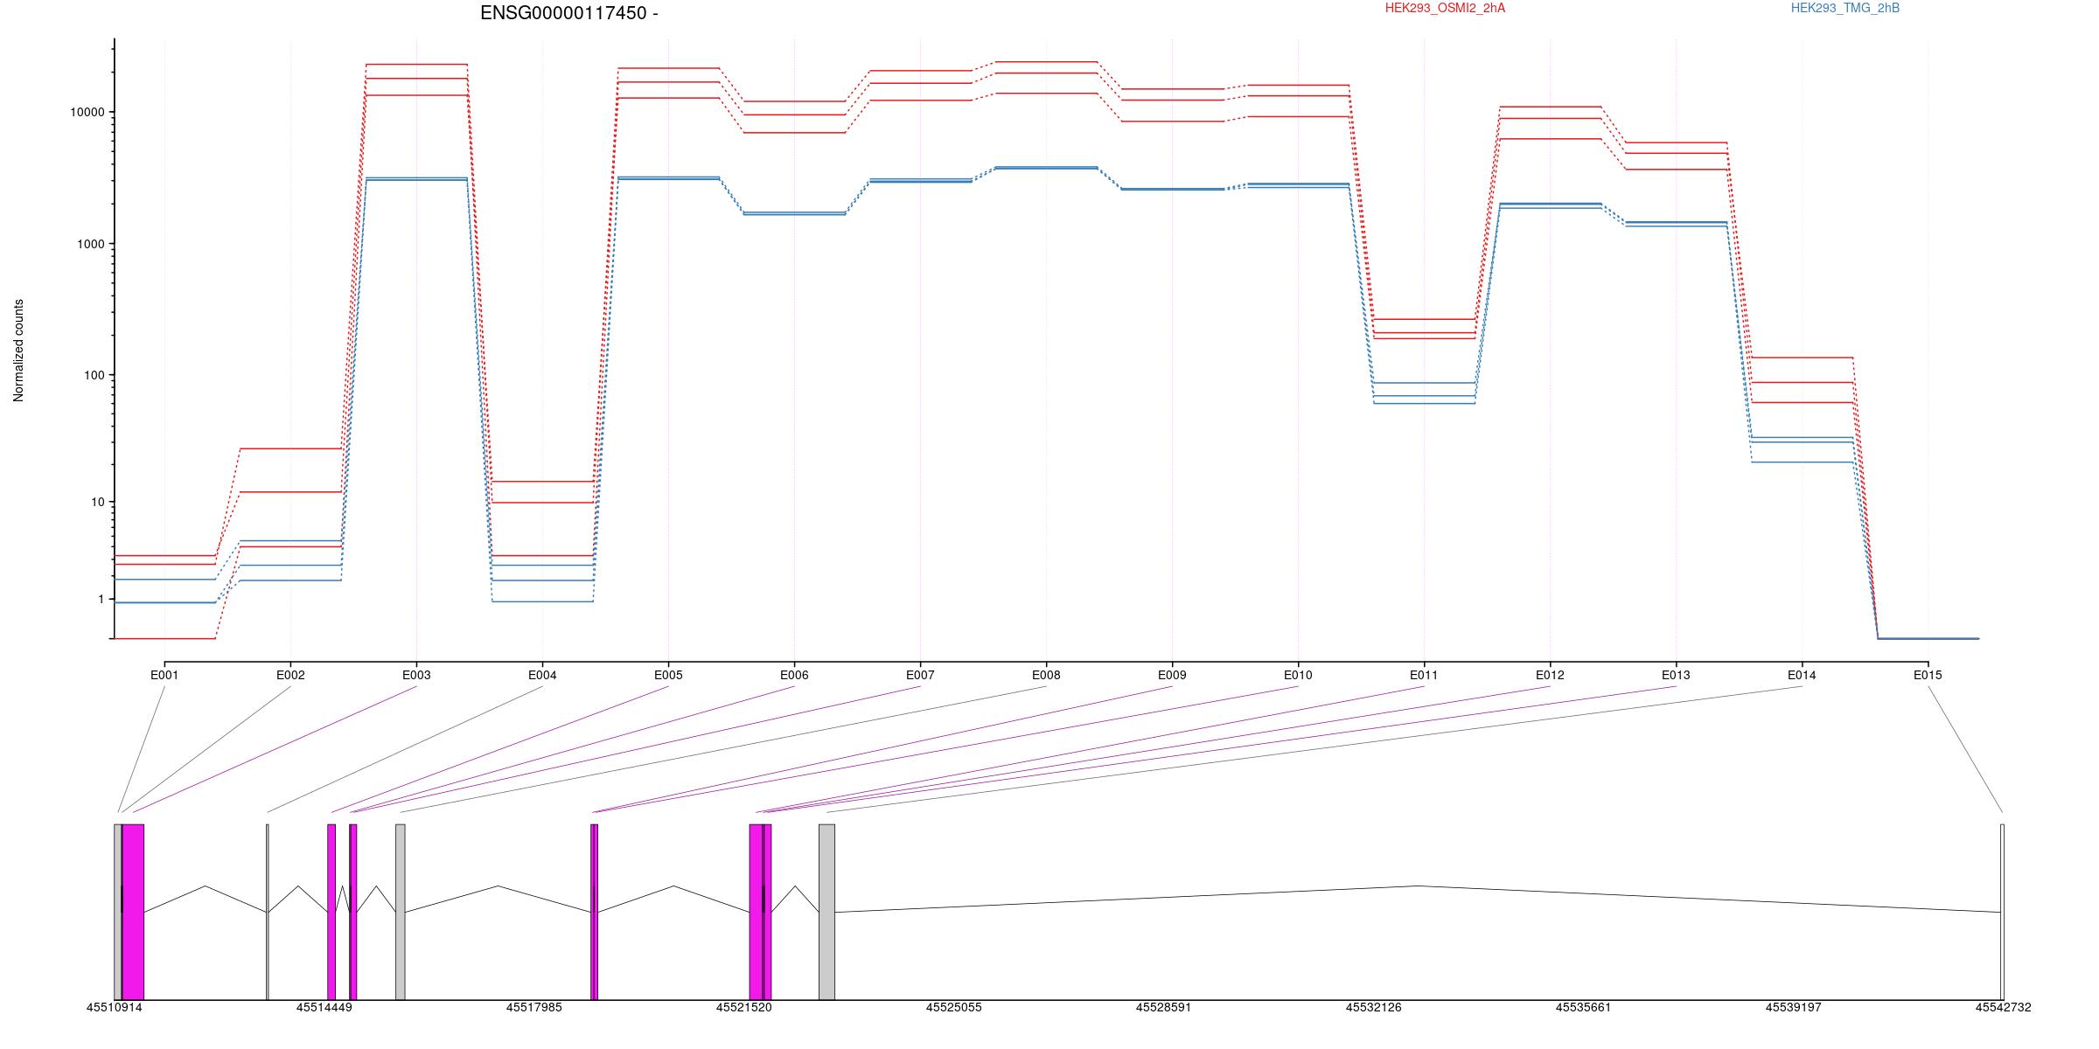Viewport: 2099px width, 1049px height.
Task: Click exon label E014
Action: point(1802,675)
